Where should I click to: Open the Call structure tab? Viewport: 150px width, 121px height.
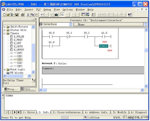(28, 89)
